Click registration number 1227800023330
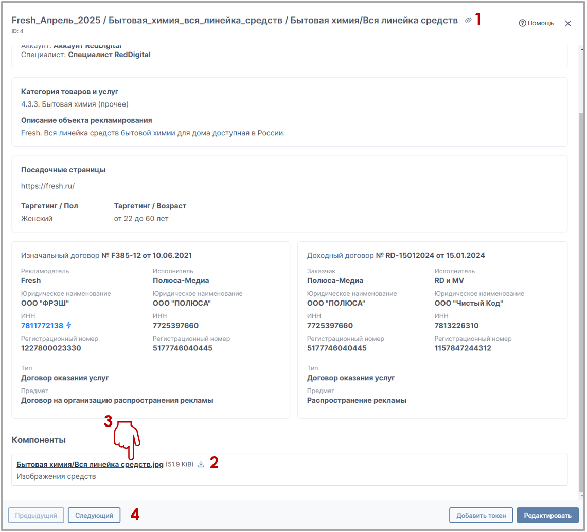The width and height of the screenshot is (587, 532). tap(51, 348)
